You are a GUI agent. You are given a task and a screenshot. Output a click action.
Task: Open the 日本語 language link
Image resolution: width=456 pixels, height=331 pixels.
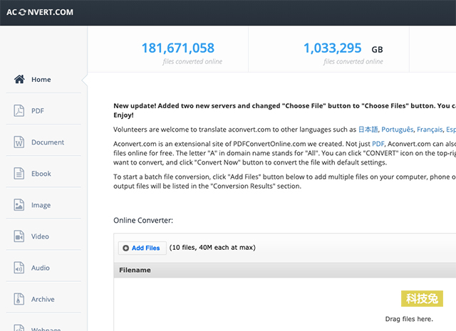coord(368,130)
